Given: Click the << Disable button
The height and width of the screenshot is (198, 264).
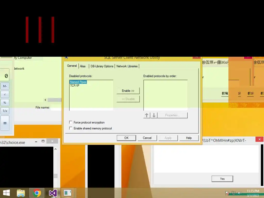Looking at the screenshot, I should coord(128,99).
